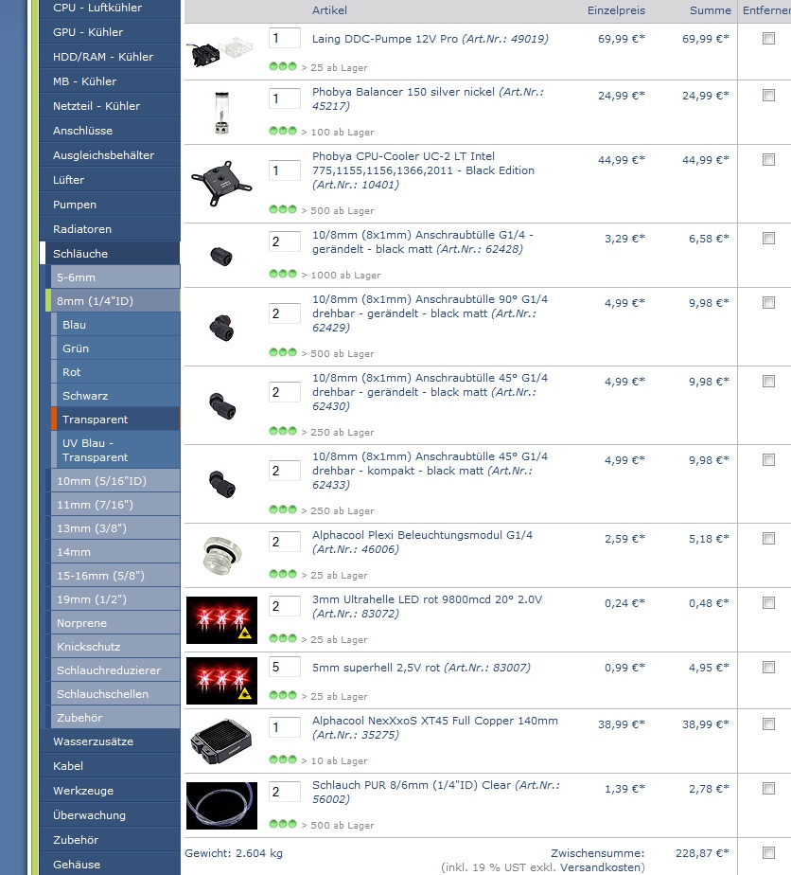Image resolution: width=791 pixels, height=875 pixels.
Task: Tick remove checkbox for NexXxoS XT45 radiator
Action: point(768,723)
